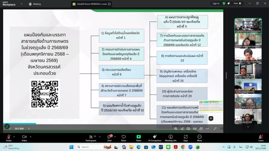This screenshot has width=269, height=151.
Task: Open AI Companion
Action: tap(154, 137)
